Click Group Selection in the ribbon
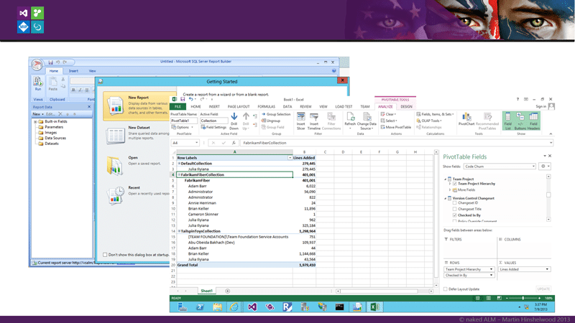The image size is (575, 323). pos(276,114)
